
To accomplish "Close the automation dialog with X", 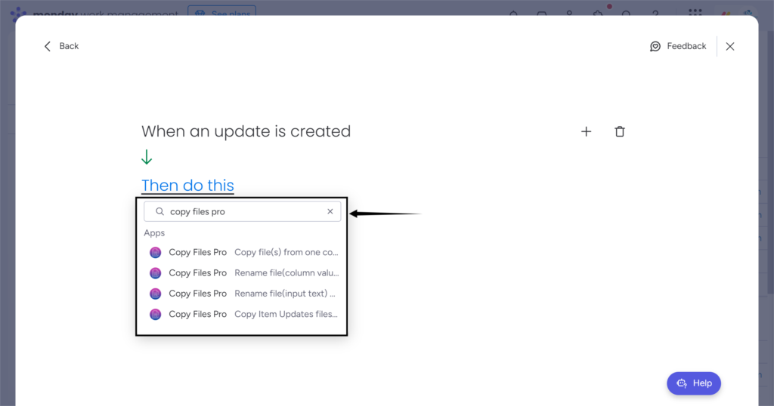I will coord(730,46).
